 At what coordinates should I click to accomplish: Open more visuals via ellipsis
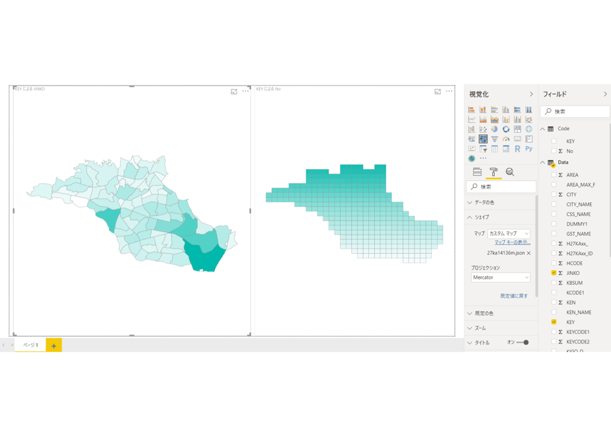coord(483,159)
